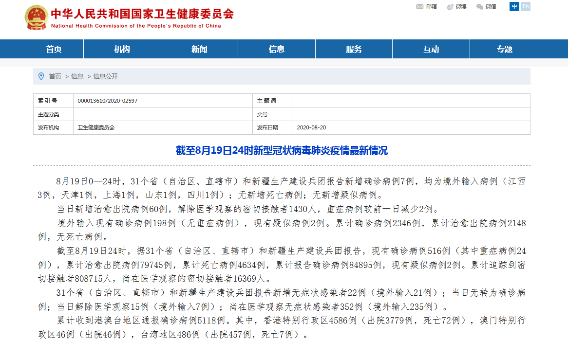Click the paragraph starting 31个省（自治区、直辖市）

click(282, 300)
